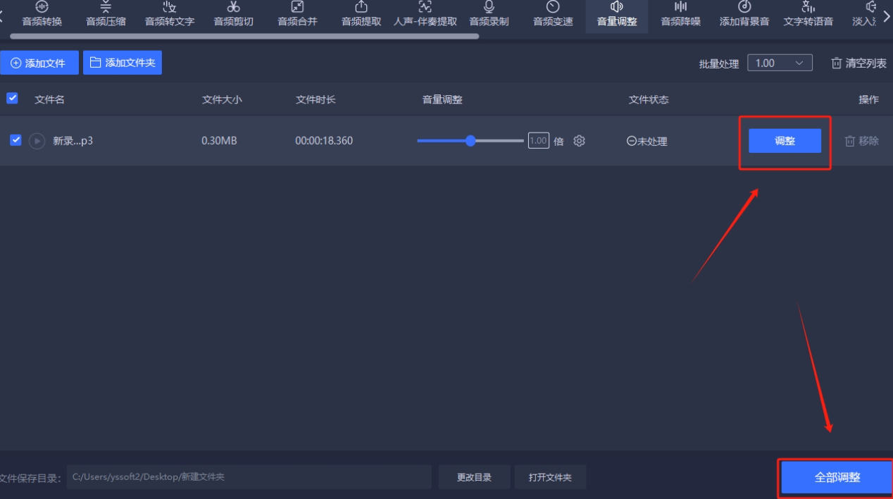Viewport: 893px width, 499px height.
Task: Click the 文件名 column header
Action: (49, 99)
